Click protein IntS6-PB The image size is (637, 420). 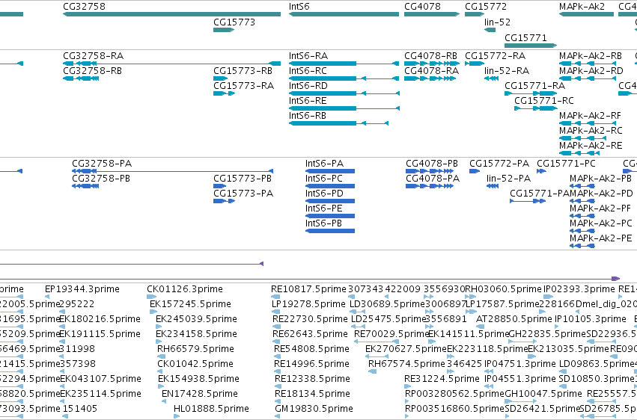[x=330, y=231]
